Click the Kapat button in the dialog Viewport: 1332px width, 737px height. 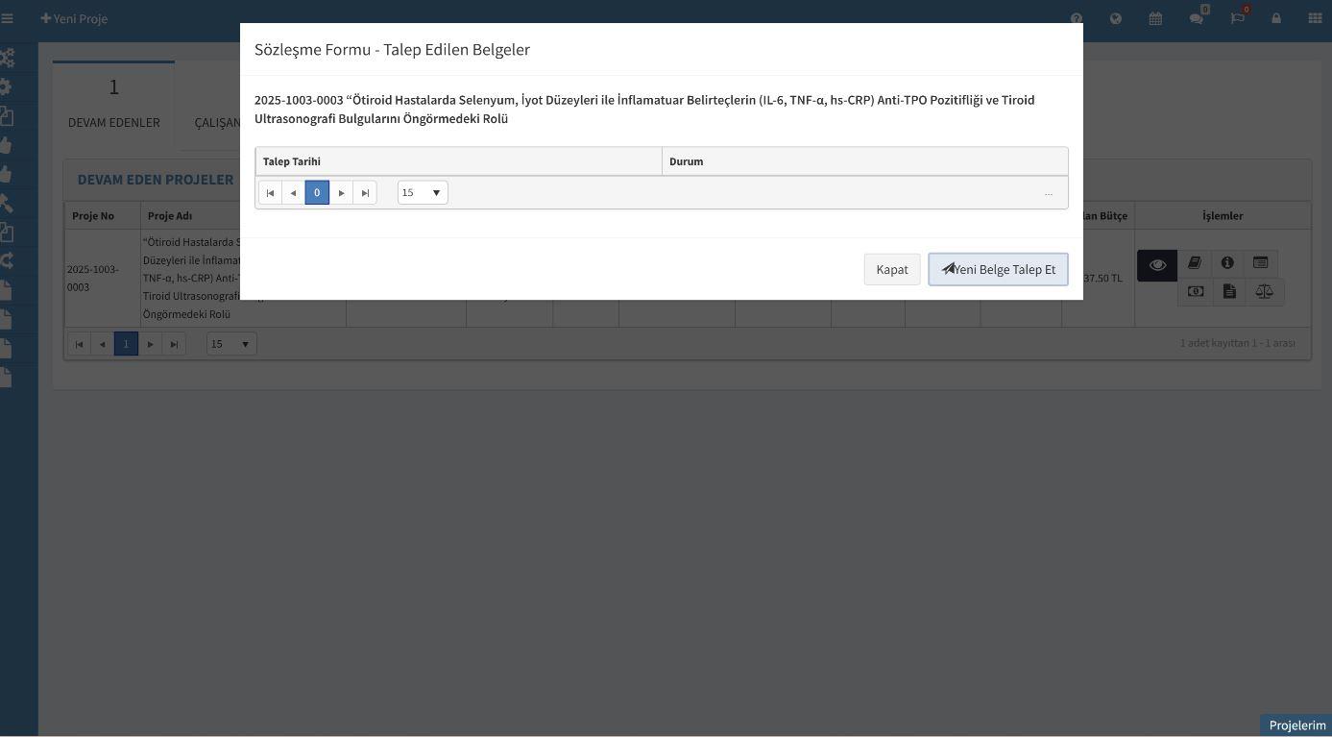click(x=891, y=269)
